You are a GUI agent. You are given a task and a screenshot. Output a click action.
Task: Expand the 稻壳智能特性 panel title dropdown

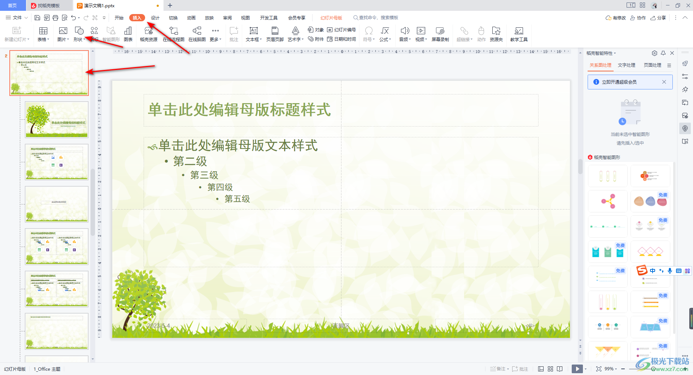(615, 53)
